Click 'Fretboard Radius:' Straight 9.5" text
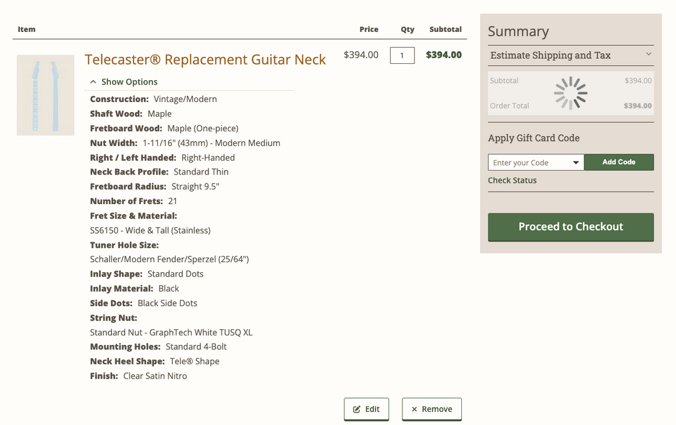Screen dimensions: 676x425 [x=195, y=187]
